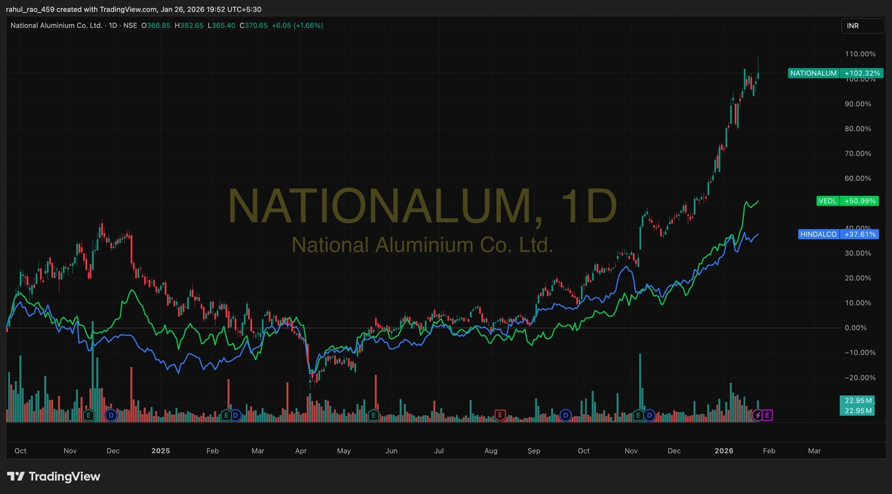
Task: Click the 2025 label on time axis
Action: pos(161,451)
